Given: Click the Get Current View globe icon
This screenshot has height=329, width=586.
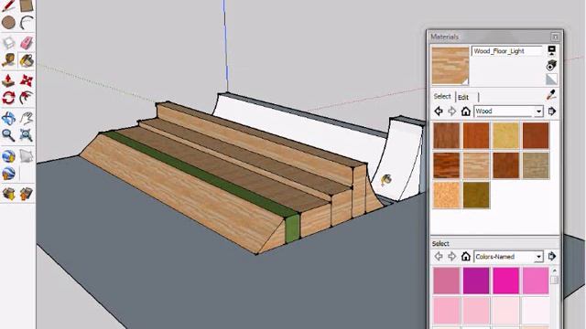Looking at the screenshot, I should tap(8, 156).
